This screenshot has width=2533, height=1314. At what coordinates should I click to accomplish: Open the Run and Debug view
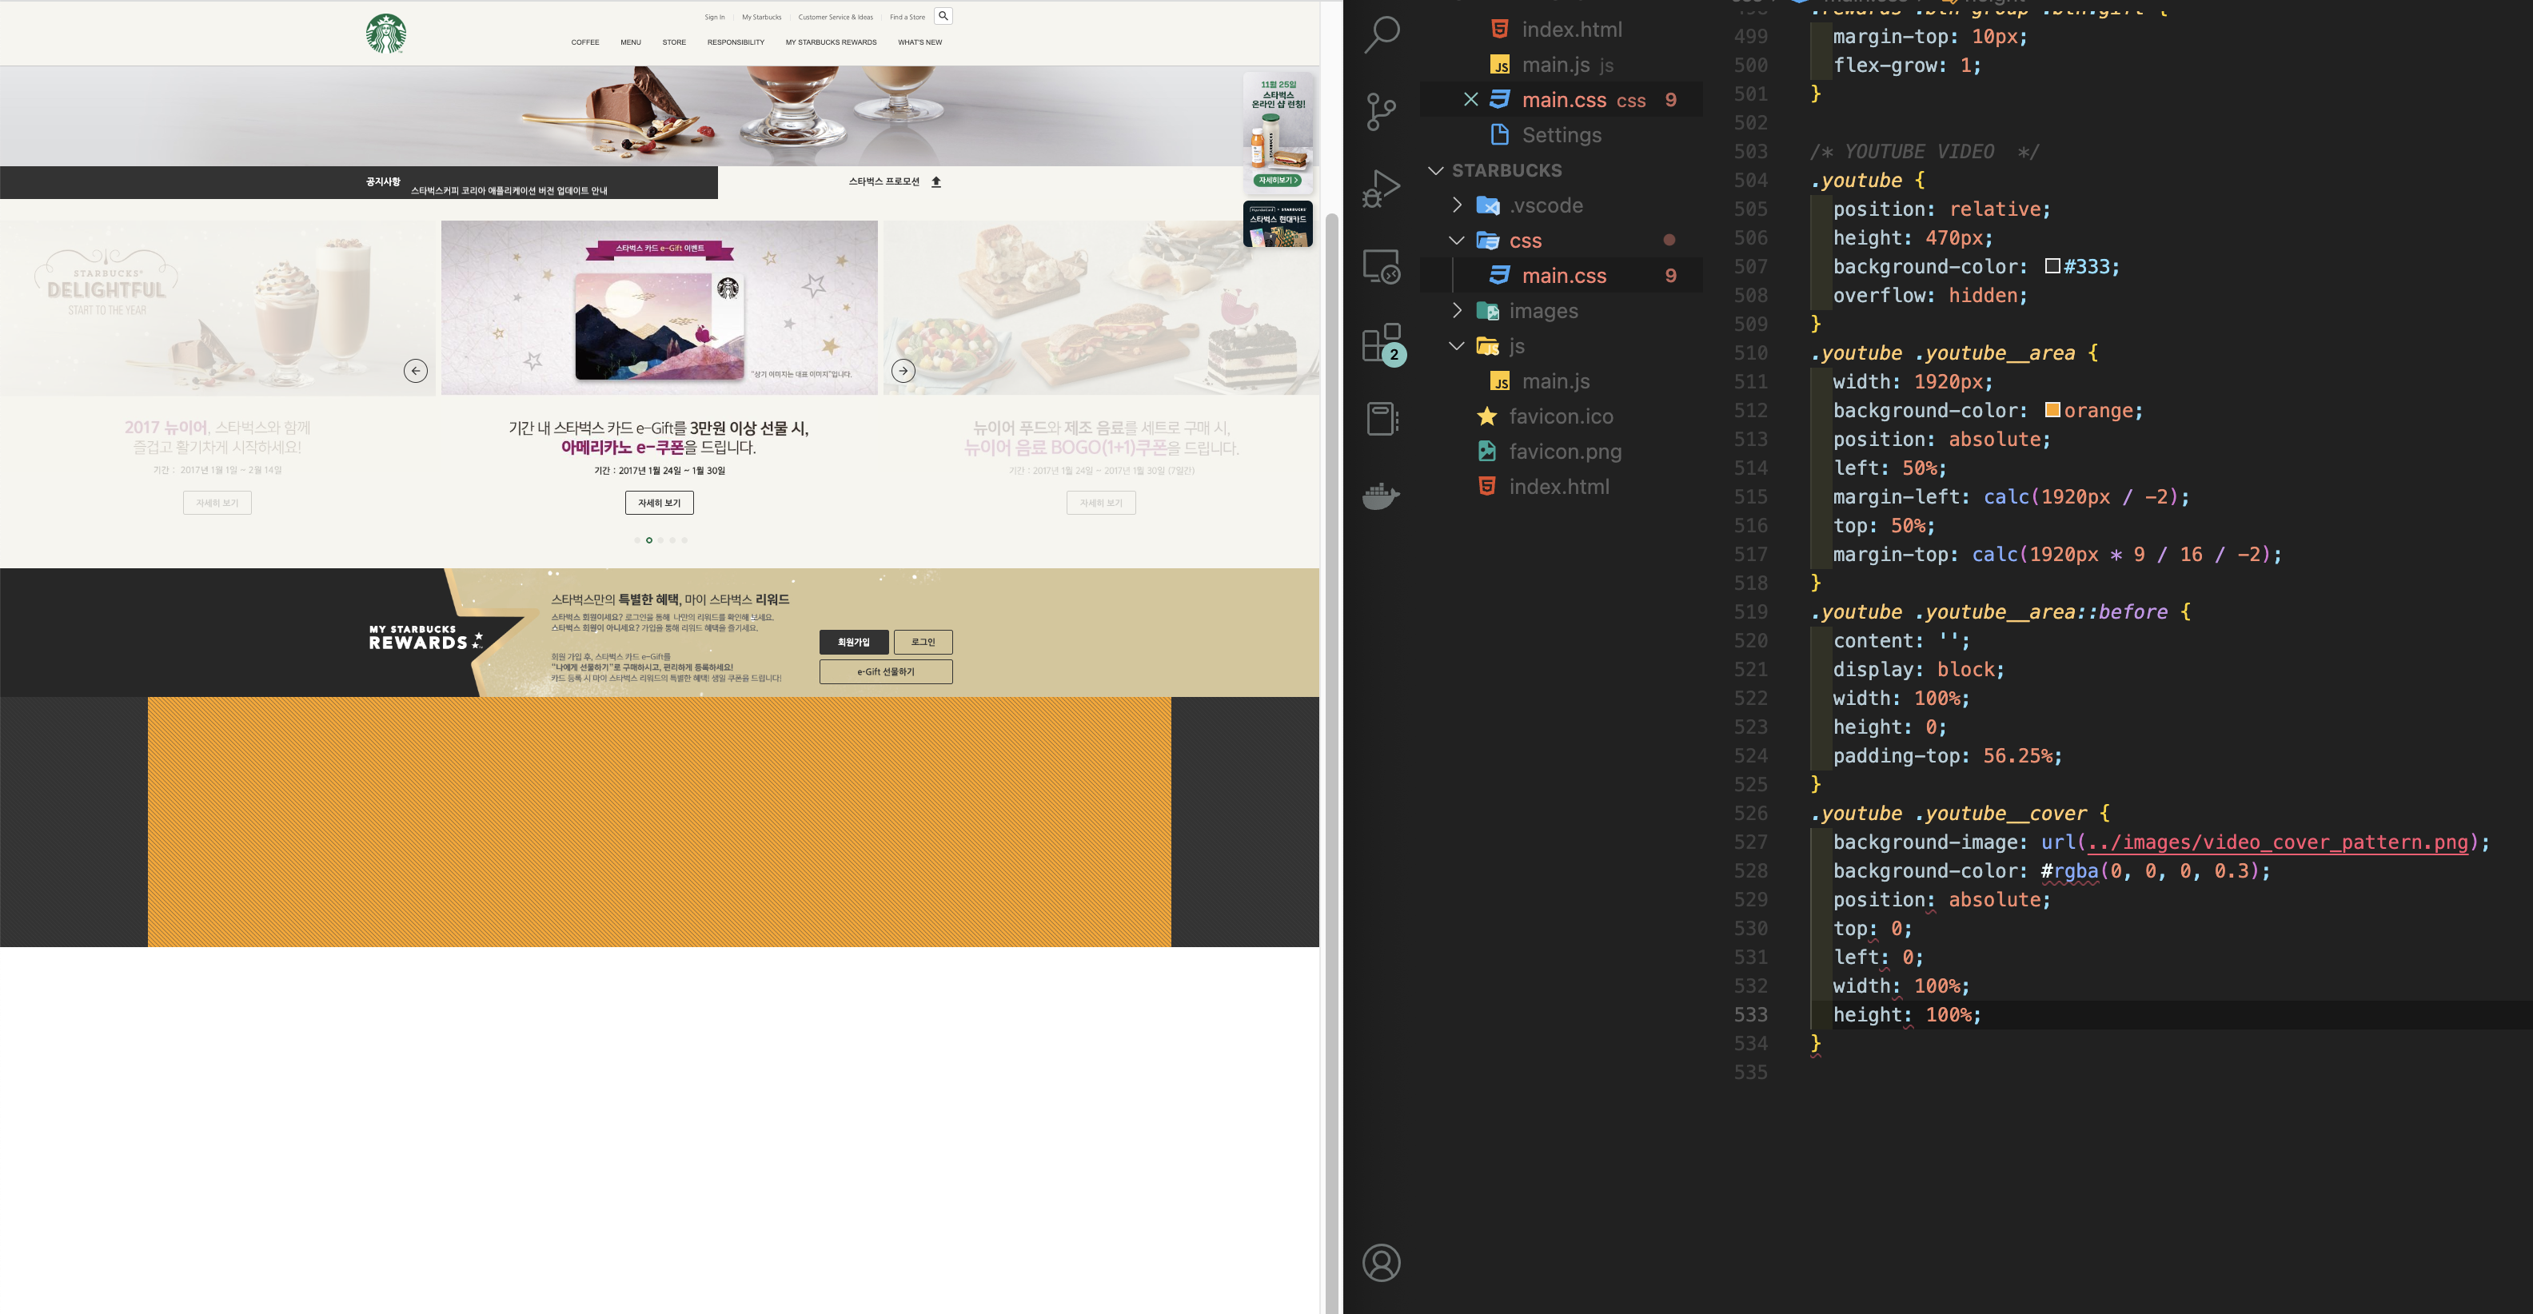click(x=1382, y=189)
